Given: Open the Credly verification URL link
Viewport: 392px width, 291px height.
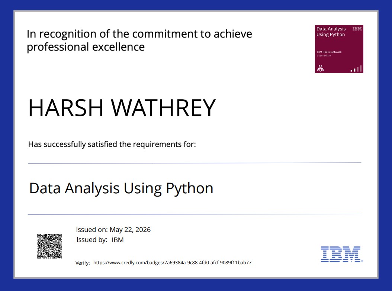Looking at the screenshot, I should (172, 262).
